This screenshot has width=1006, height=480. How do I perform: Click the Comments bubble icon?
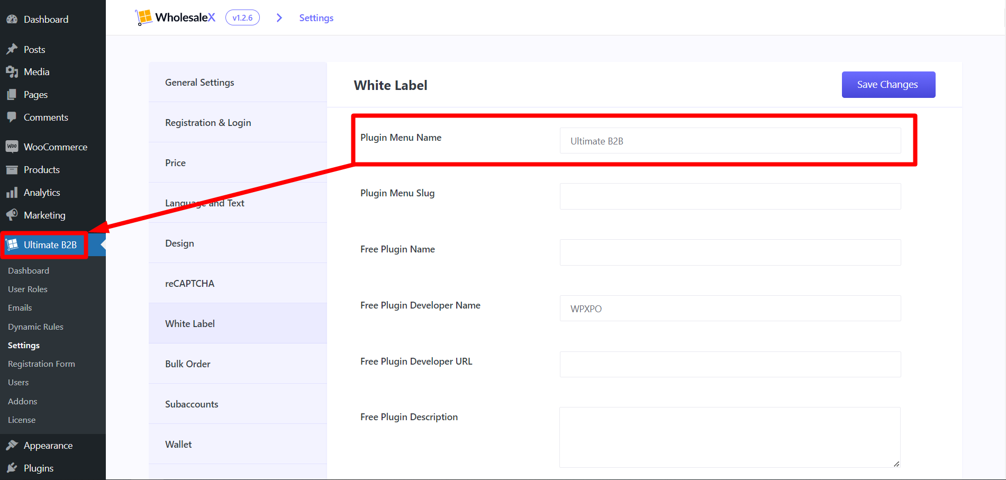tap(12, 117)
